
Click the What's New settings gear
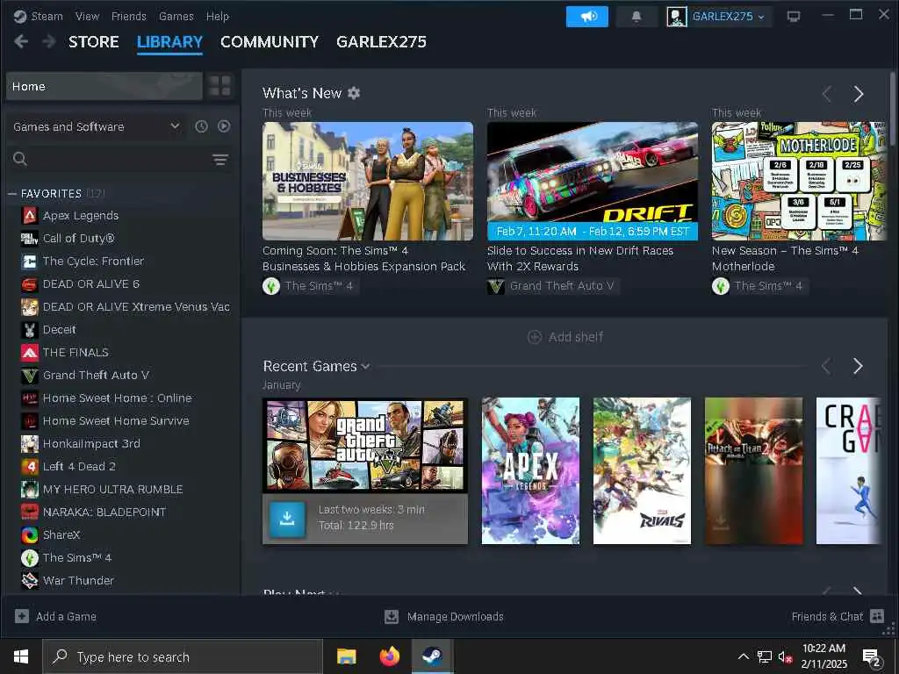[x=354, y=93]
